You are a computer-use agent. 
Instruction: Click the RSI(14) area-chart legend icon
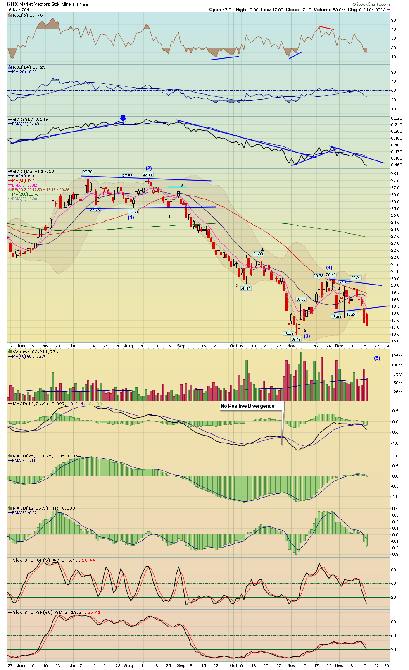click(10, 67)
